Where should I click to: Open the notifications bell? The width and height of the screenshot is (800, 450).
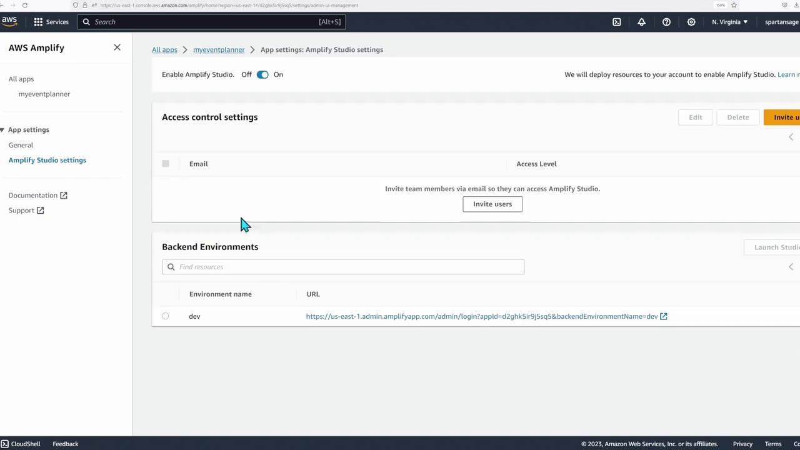click(641, 22)
